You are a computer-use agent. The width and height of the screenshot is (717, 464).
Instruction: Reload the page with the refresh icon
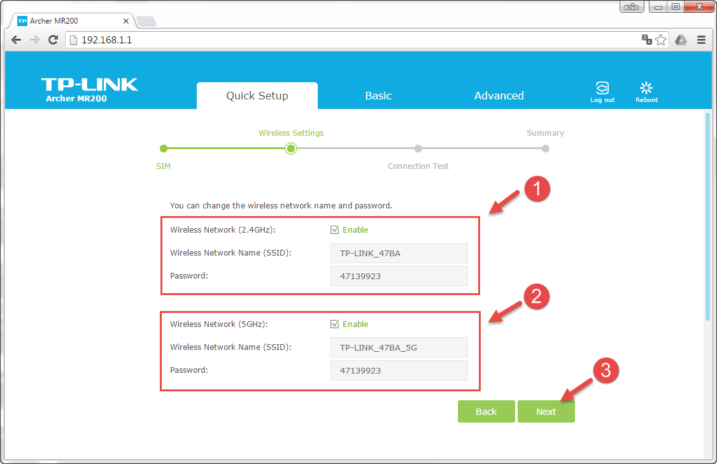coord(53,40)
